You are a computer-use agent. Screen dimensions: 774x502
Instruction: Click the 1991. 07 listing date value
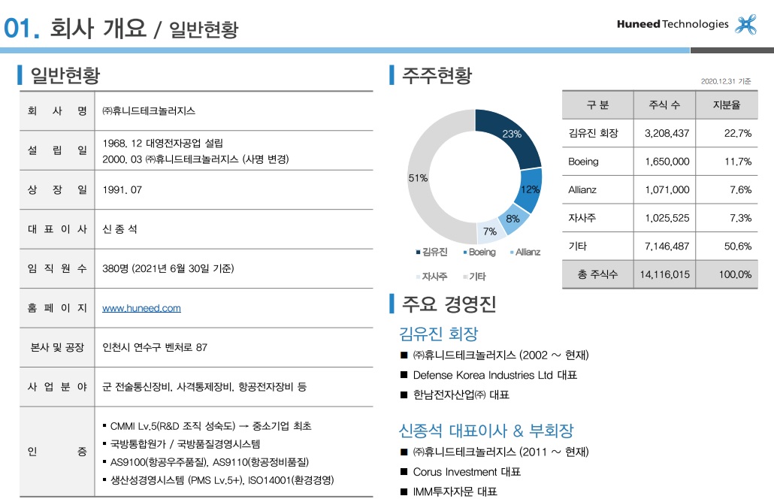coord(122,189)
